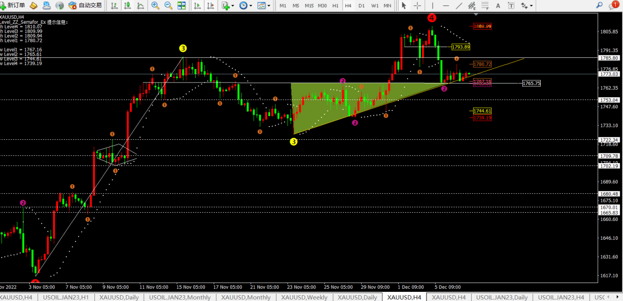This screenshot has height=301, width=623.
Task: Click the signals radio icon
Action: [59, 6]
